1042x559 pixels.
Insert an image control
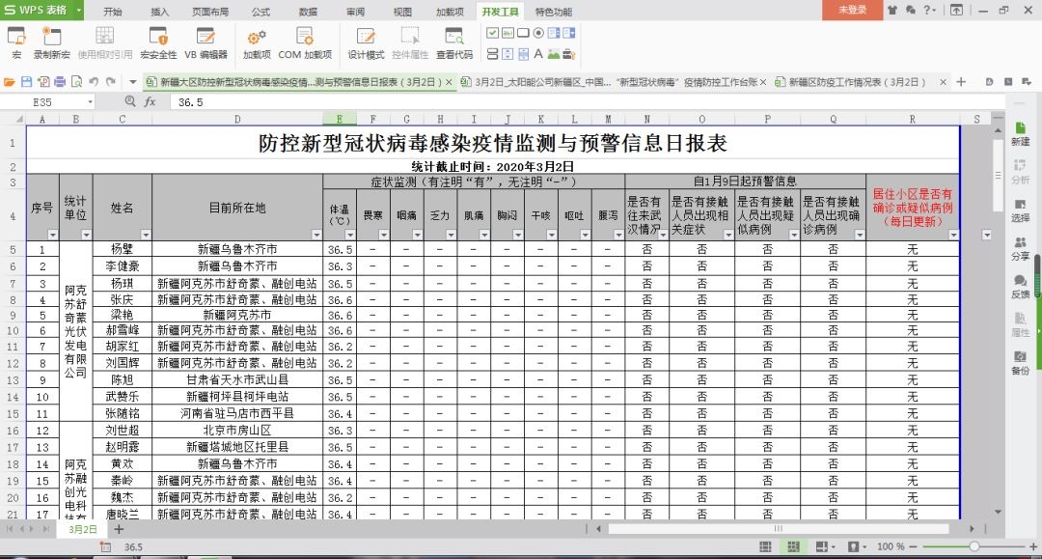554,54
